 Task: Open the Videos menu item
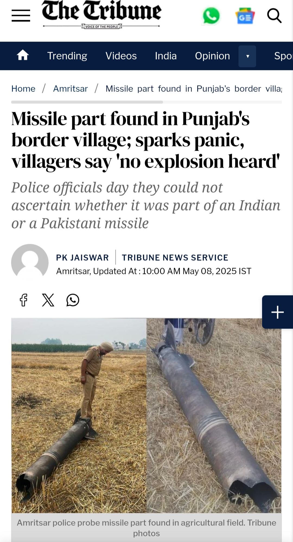point(121,56)
